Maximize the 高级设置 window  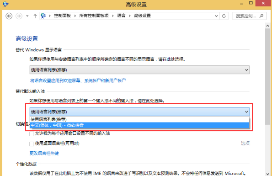click(251, 3)
